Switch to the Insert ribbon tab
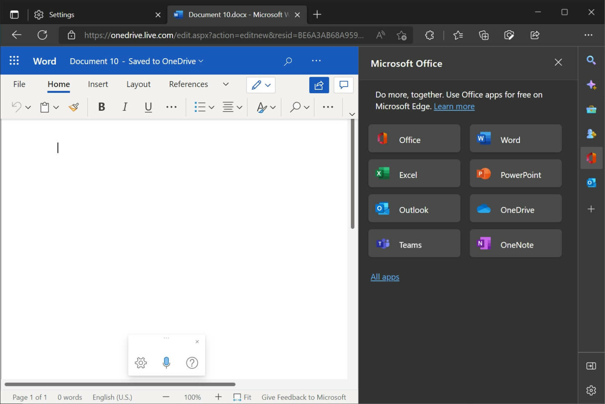This screenshot has height=404, width=605. click(x=98, y=84)
